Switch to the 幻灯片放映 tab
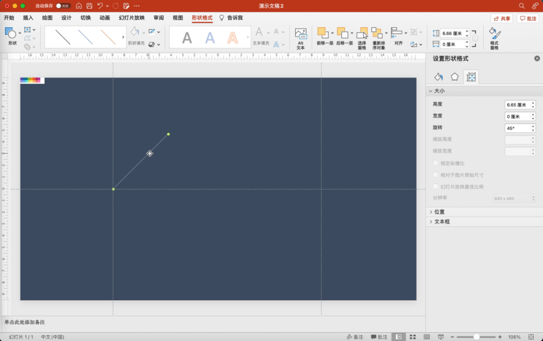Screen dimensions: 543x341 pos(132,18)
